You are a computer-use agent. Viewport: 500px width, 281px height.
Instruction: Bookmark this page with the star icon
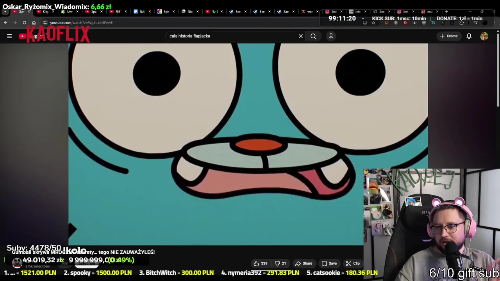(373, 23)
